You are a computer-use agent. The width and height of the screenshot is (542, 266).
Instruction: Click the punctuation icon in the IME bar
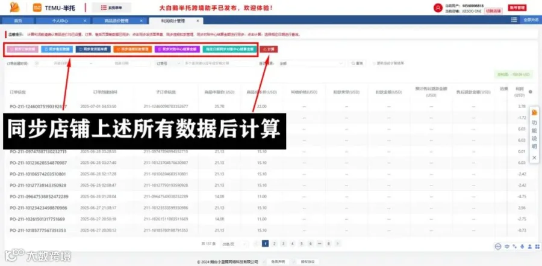click(x=514, y=246)
